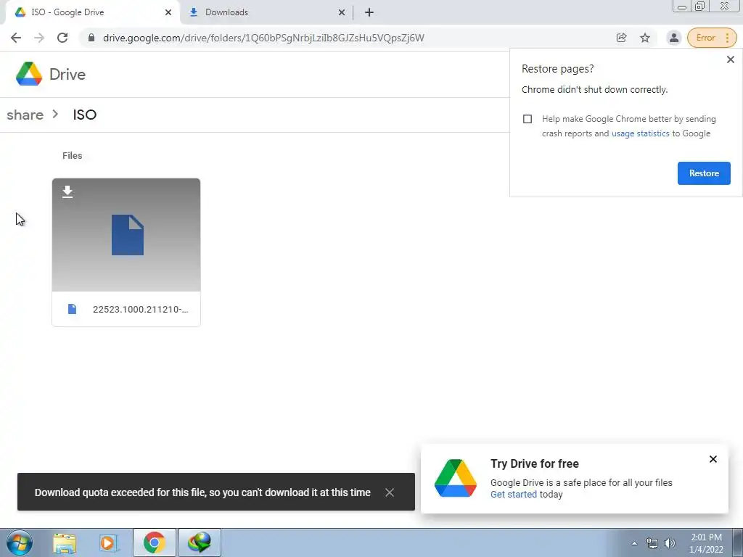Reload the Google Drive page
This screenshot has height=557, width=743.
[62, 38]
